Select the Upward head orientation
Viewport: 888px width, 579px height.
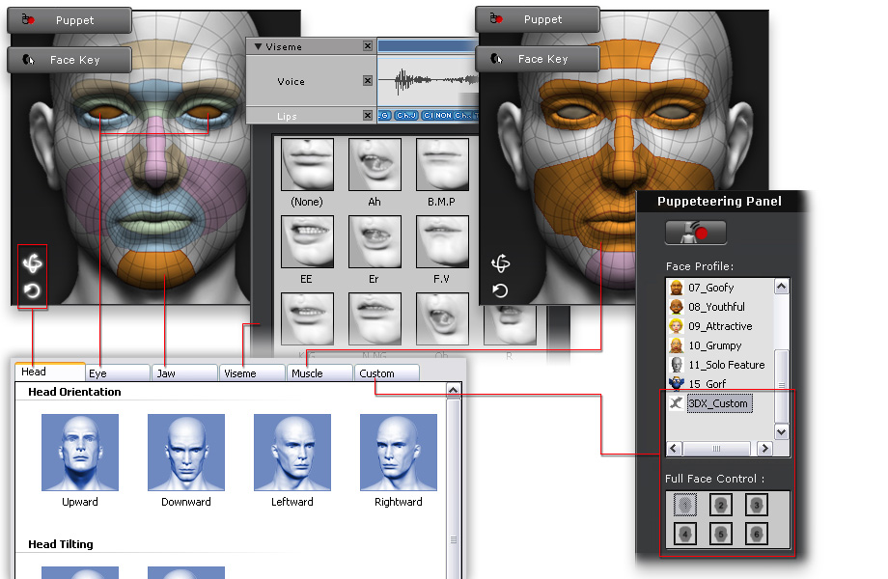point(80,453)
